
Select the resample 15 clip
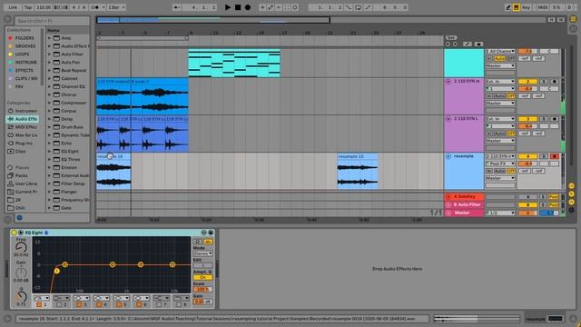click(x=357, y=171)
